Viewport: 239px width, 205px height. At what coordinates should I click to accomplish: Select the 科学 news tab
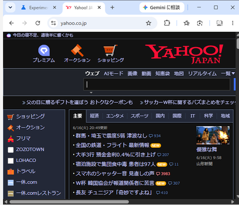[208, 116]
